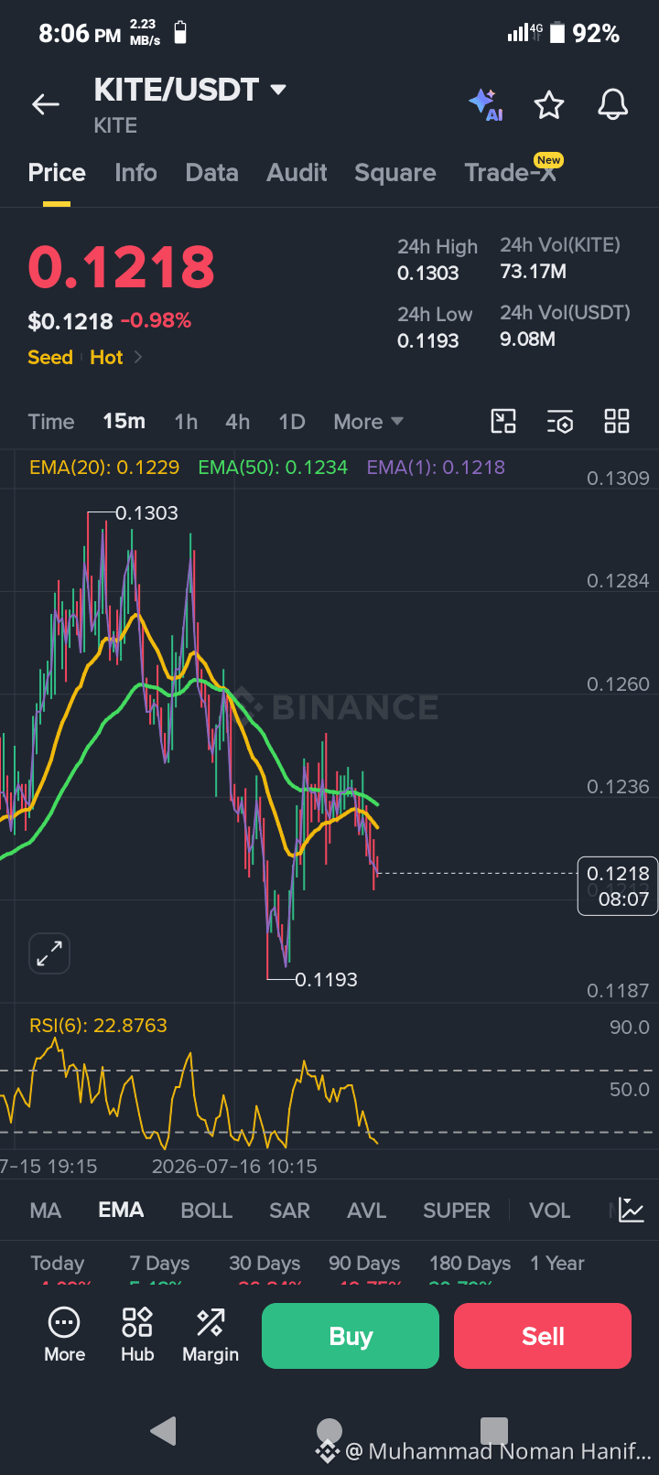Open the KITE/USDT pair selector dropdown
Viewport: 659px width, 1475px height.
190,90
